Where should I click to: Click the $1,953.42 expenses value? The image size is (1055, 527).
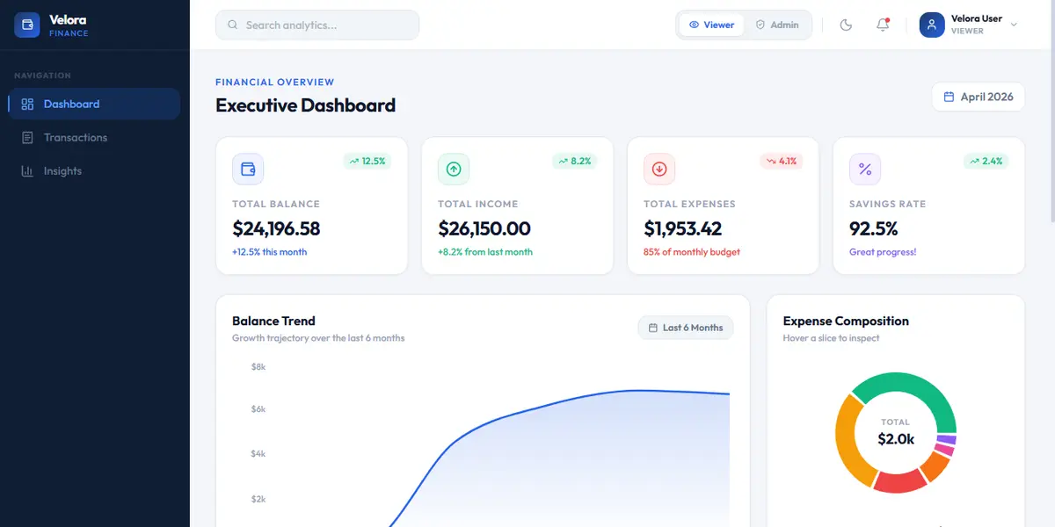683,229
